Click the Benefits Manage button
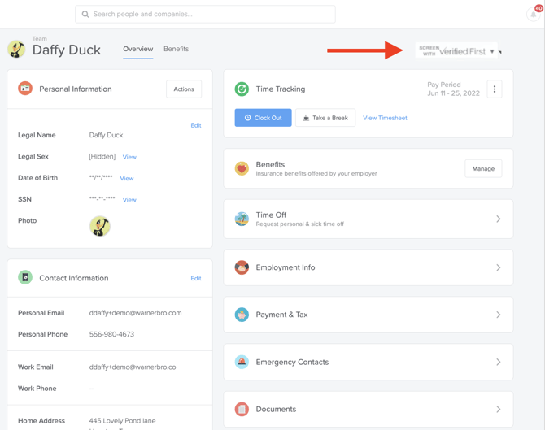Viewport: 545px width, 430px height. click(483, 169)
